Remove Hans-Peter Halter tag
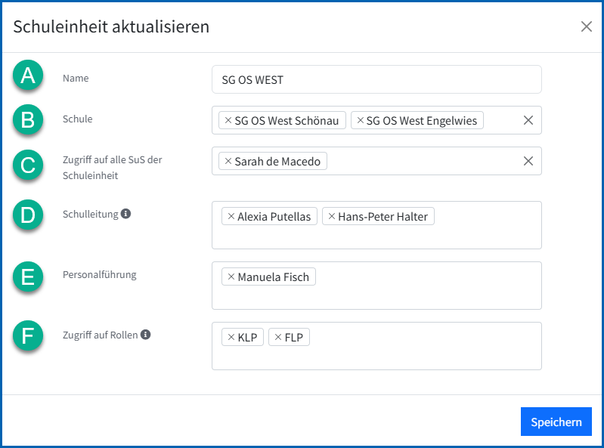Image resolution: width=604 pixels, height=448 pixels. coord(332,216)
